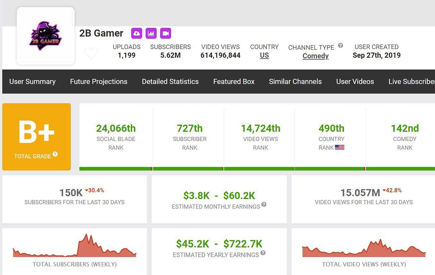The height and width of the screenshot is (275, 435).
Task: Click the 142nd comedy rank
Action: coord(405,129)
